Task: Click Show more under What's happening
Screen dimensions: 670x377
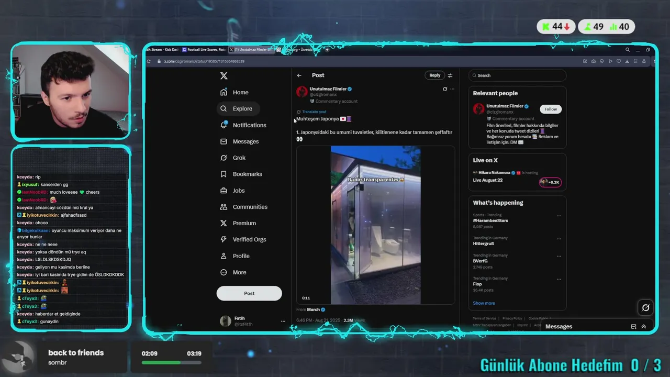Action: coord(484,303)
